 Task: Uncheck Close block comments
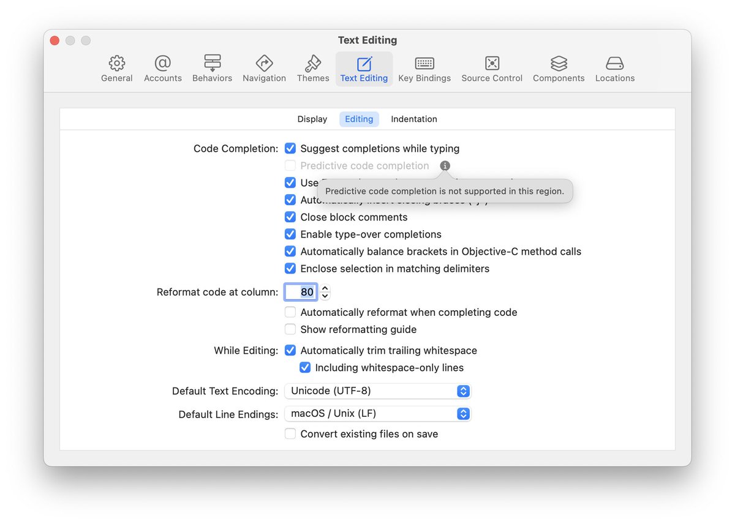(290, 217)
